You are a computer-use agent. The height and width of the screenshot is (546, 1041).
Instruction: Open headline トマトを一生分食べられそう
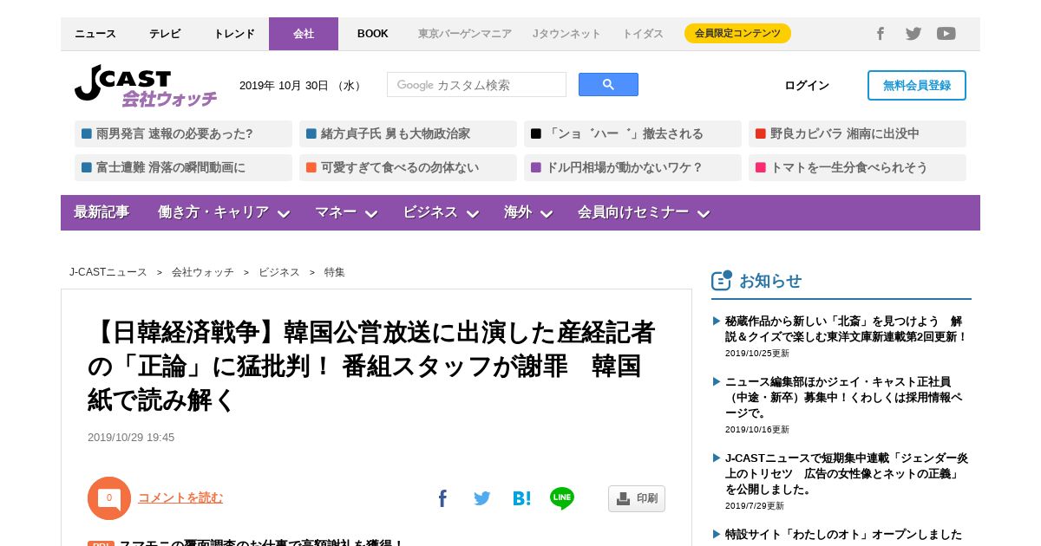coord(857,167)
